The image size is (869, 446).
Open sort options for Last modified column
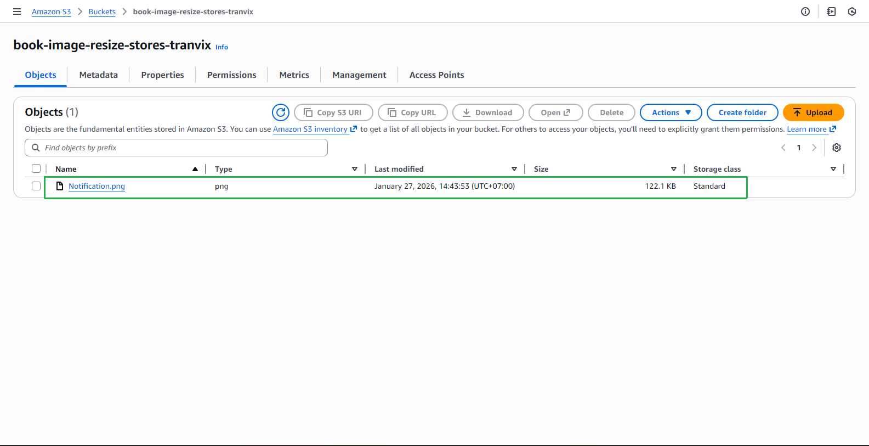point(514,169)
